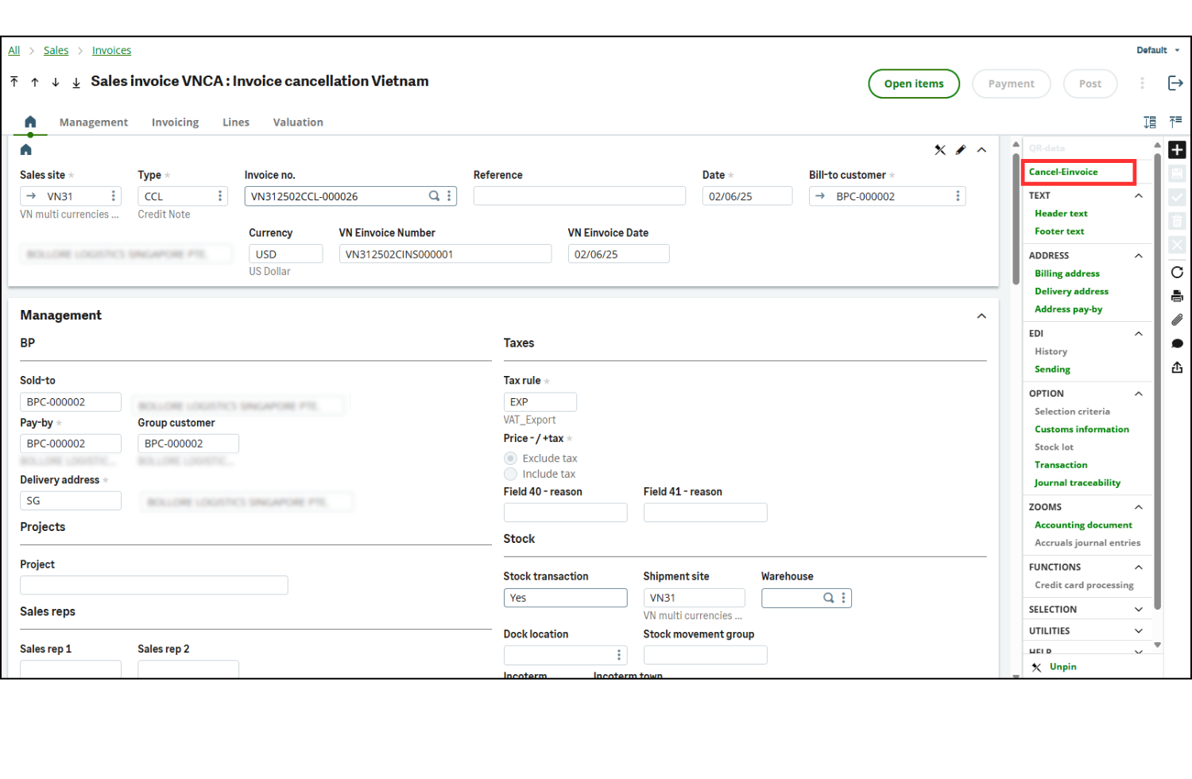This screenshot has width=1192, height=779.
Task: Open the Accounting document link
Action: (x=1083, y=525)
